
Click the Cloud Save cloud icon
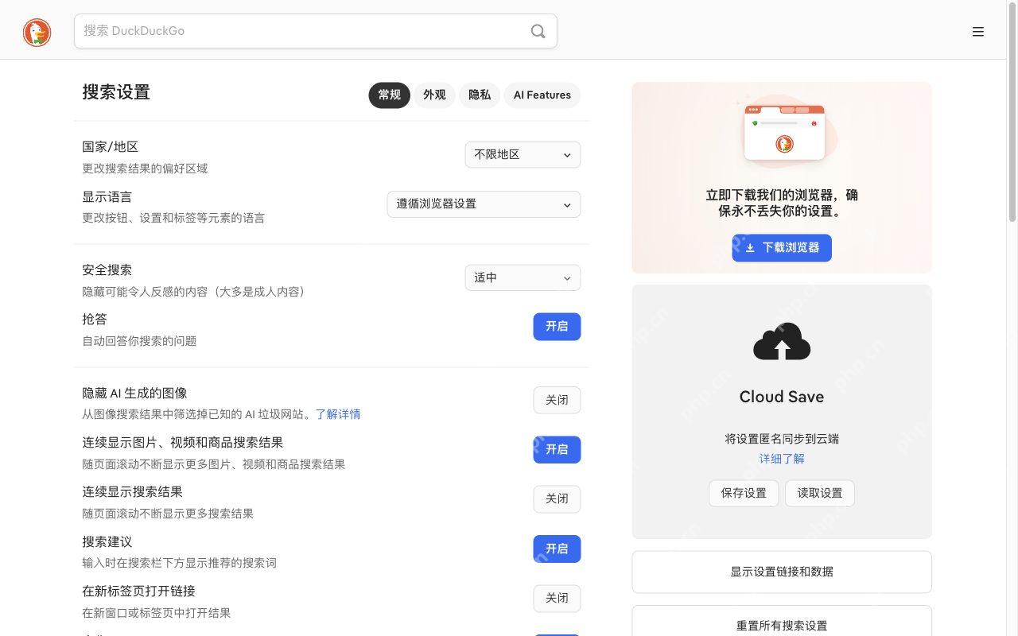782,341
